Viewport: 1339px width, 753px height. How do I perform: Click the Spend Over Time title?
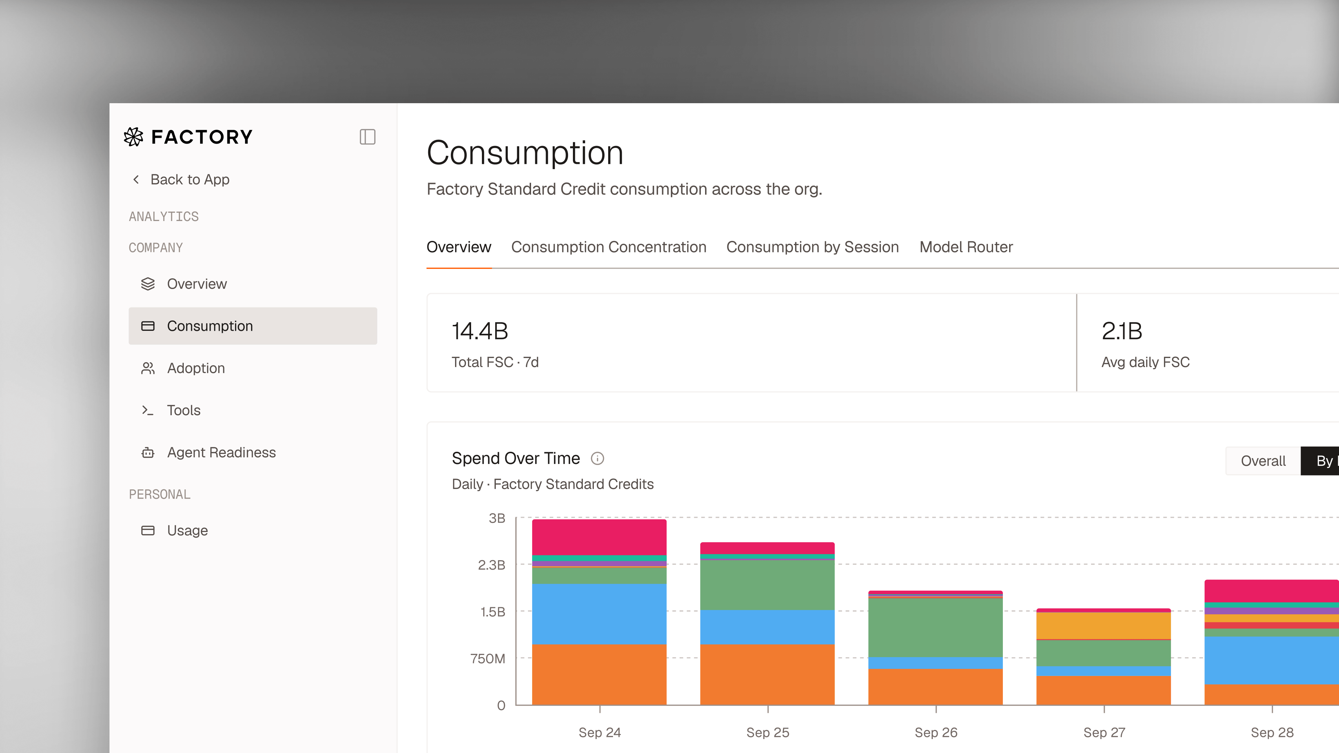pyautogui.click(x=516, y=458)
